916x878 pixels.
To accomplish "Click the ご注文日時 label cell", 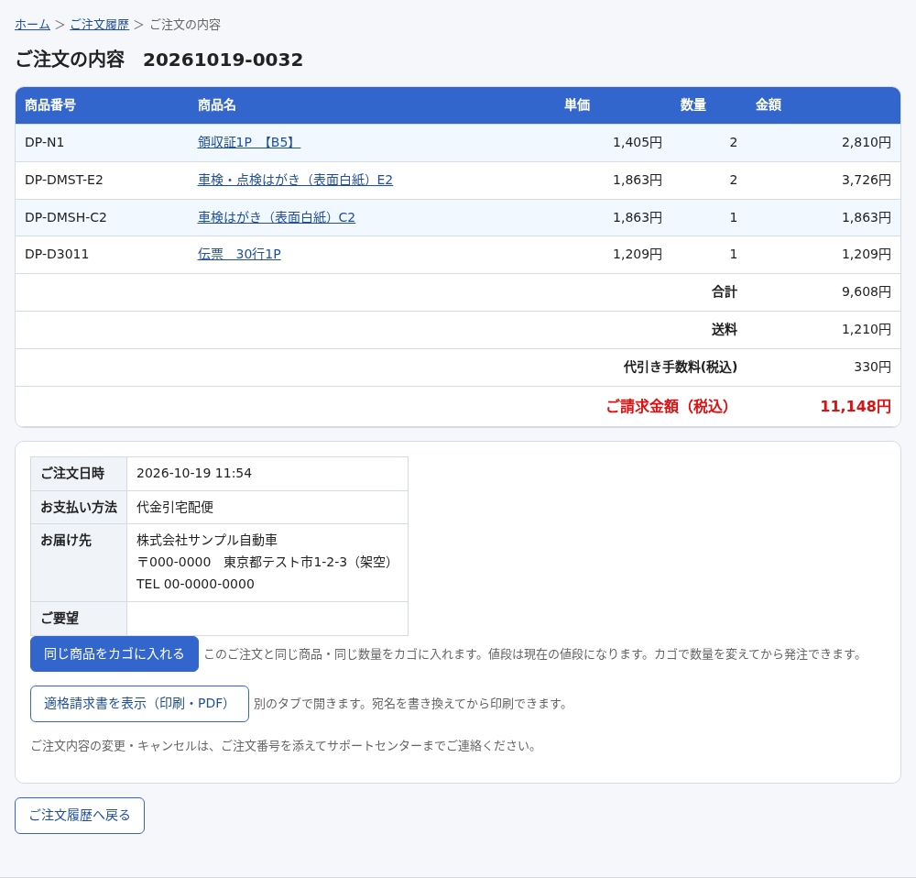I will pos(79,474).
